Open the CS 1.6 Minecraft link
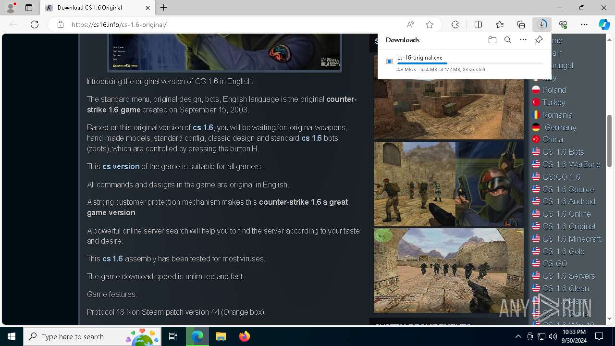Image resolution: width=615 pixels, height=346 pixels. (x=572, y=239)
